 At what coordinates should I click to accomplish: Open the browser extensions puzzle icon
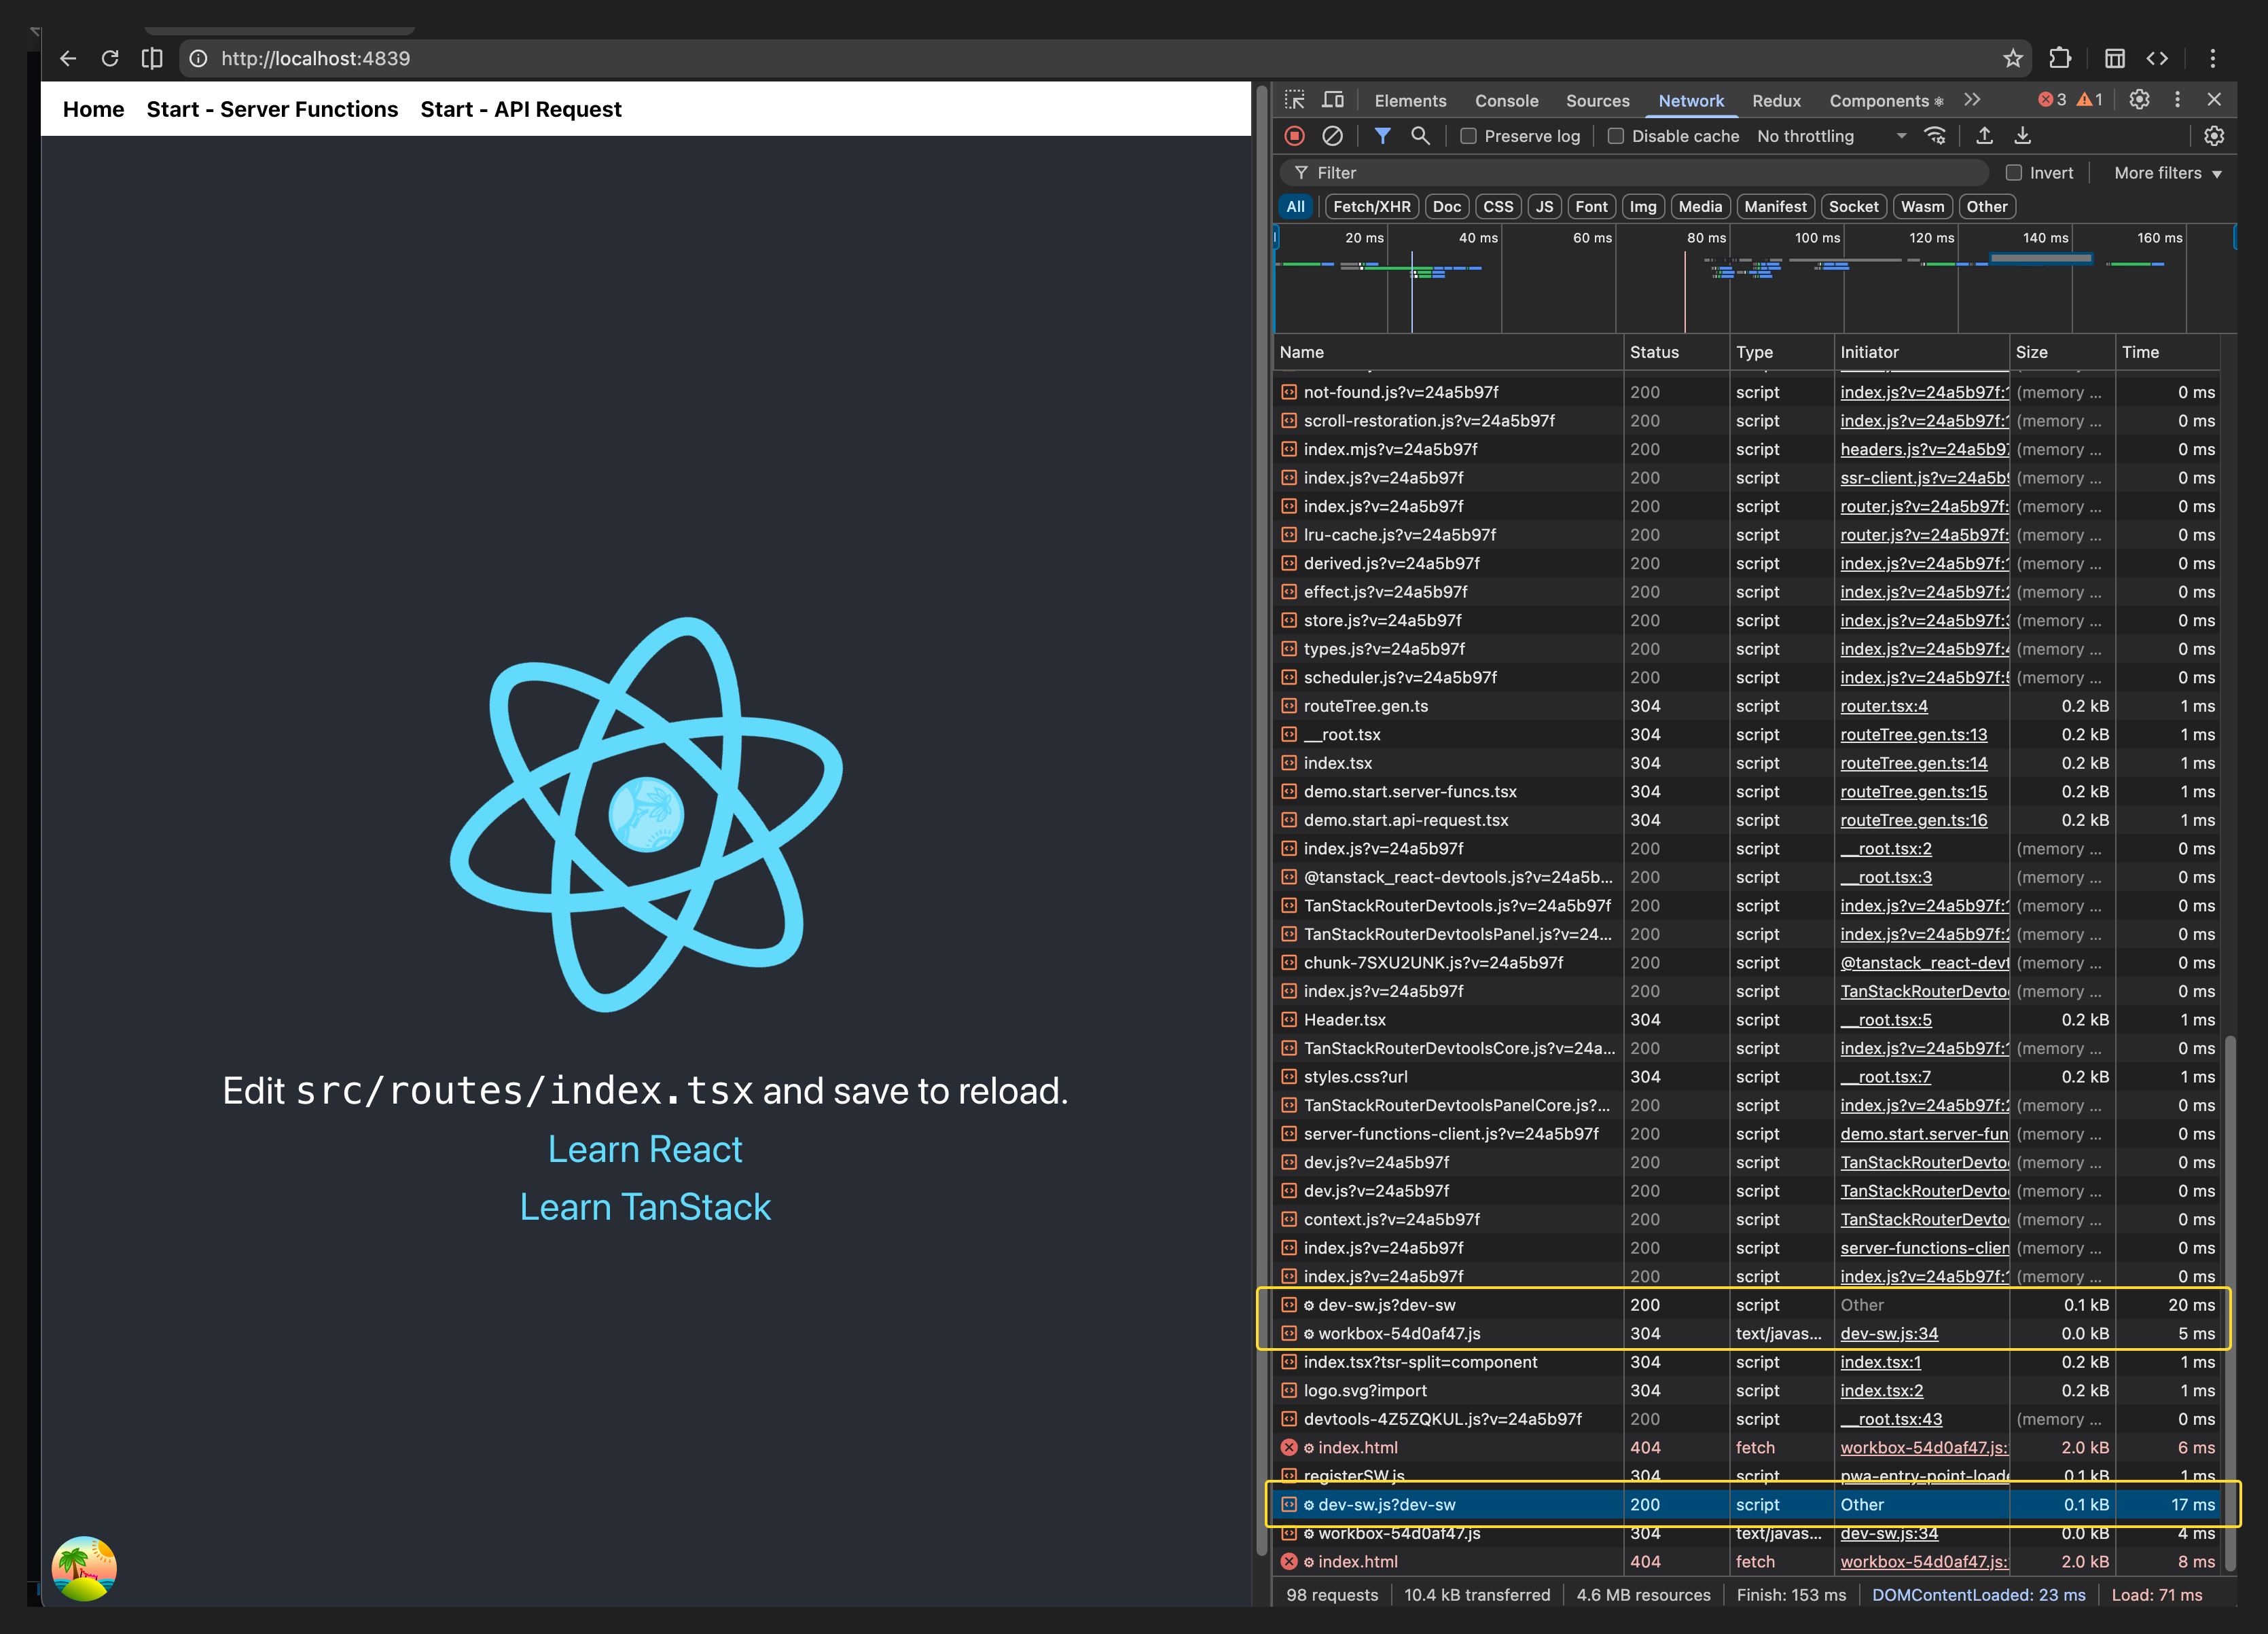(2060, 58)
